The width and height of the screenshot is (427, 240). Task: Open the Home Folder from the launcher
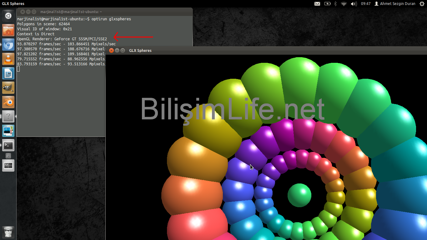tap(8, 30)
